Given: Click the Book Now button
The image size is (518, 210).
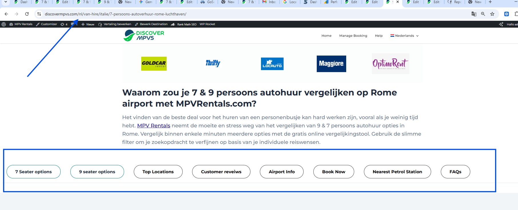Looking at the screenshot, I should point(334,172).
